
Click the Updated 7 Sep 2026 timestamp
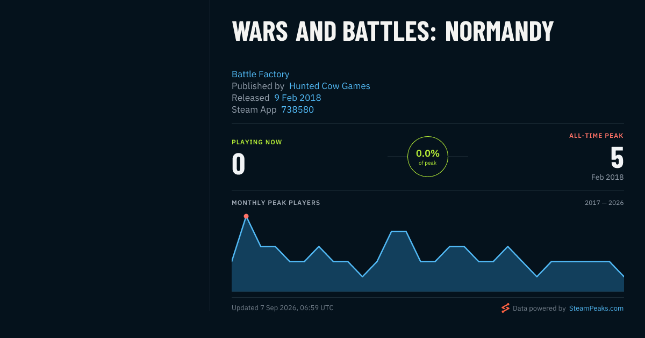tap(283, 308)
